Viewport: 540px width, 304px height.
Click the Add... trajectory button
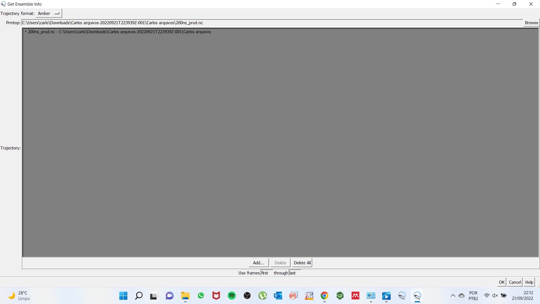click(258, 263)
